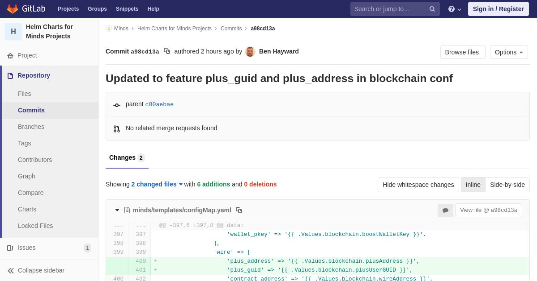Open Minds breadcrumb link
The width and height of the screenshot is (537, 281).
pyautogui.click(x=121, y=29)
